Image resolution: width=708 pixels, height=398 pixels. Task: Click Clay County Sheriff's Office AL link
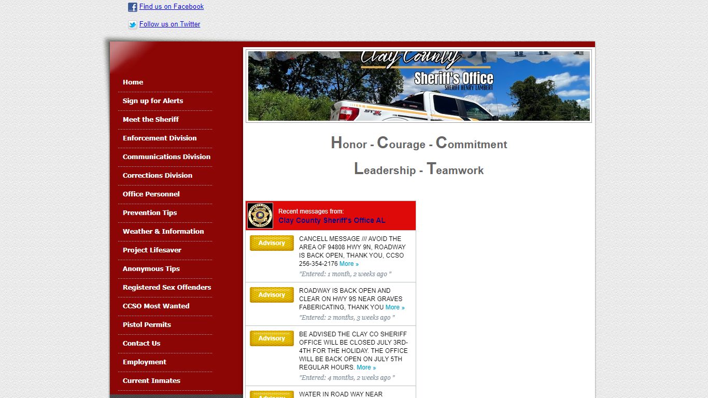(332, 220)
